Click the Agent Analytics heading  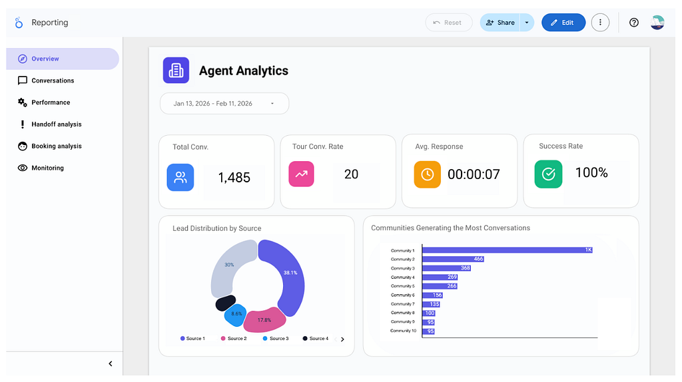[244, 71]
